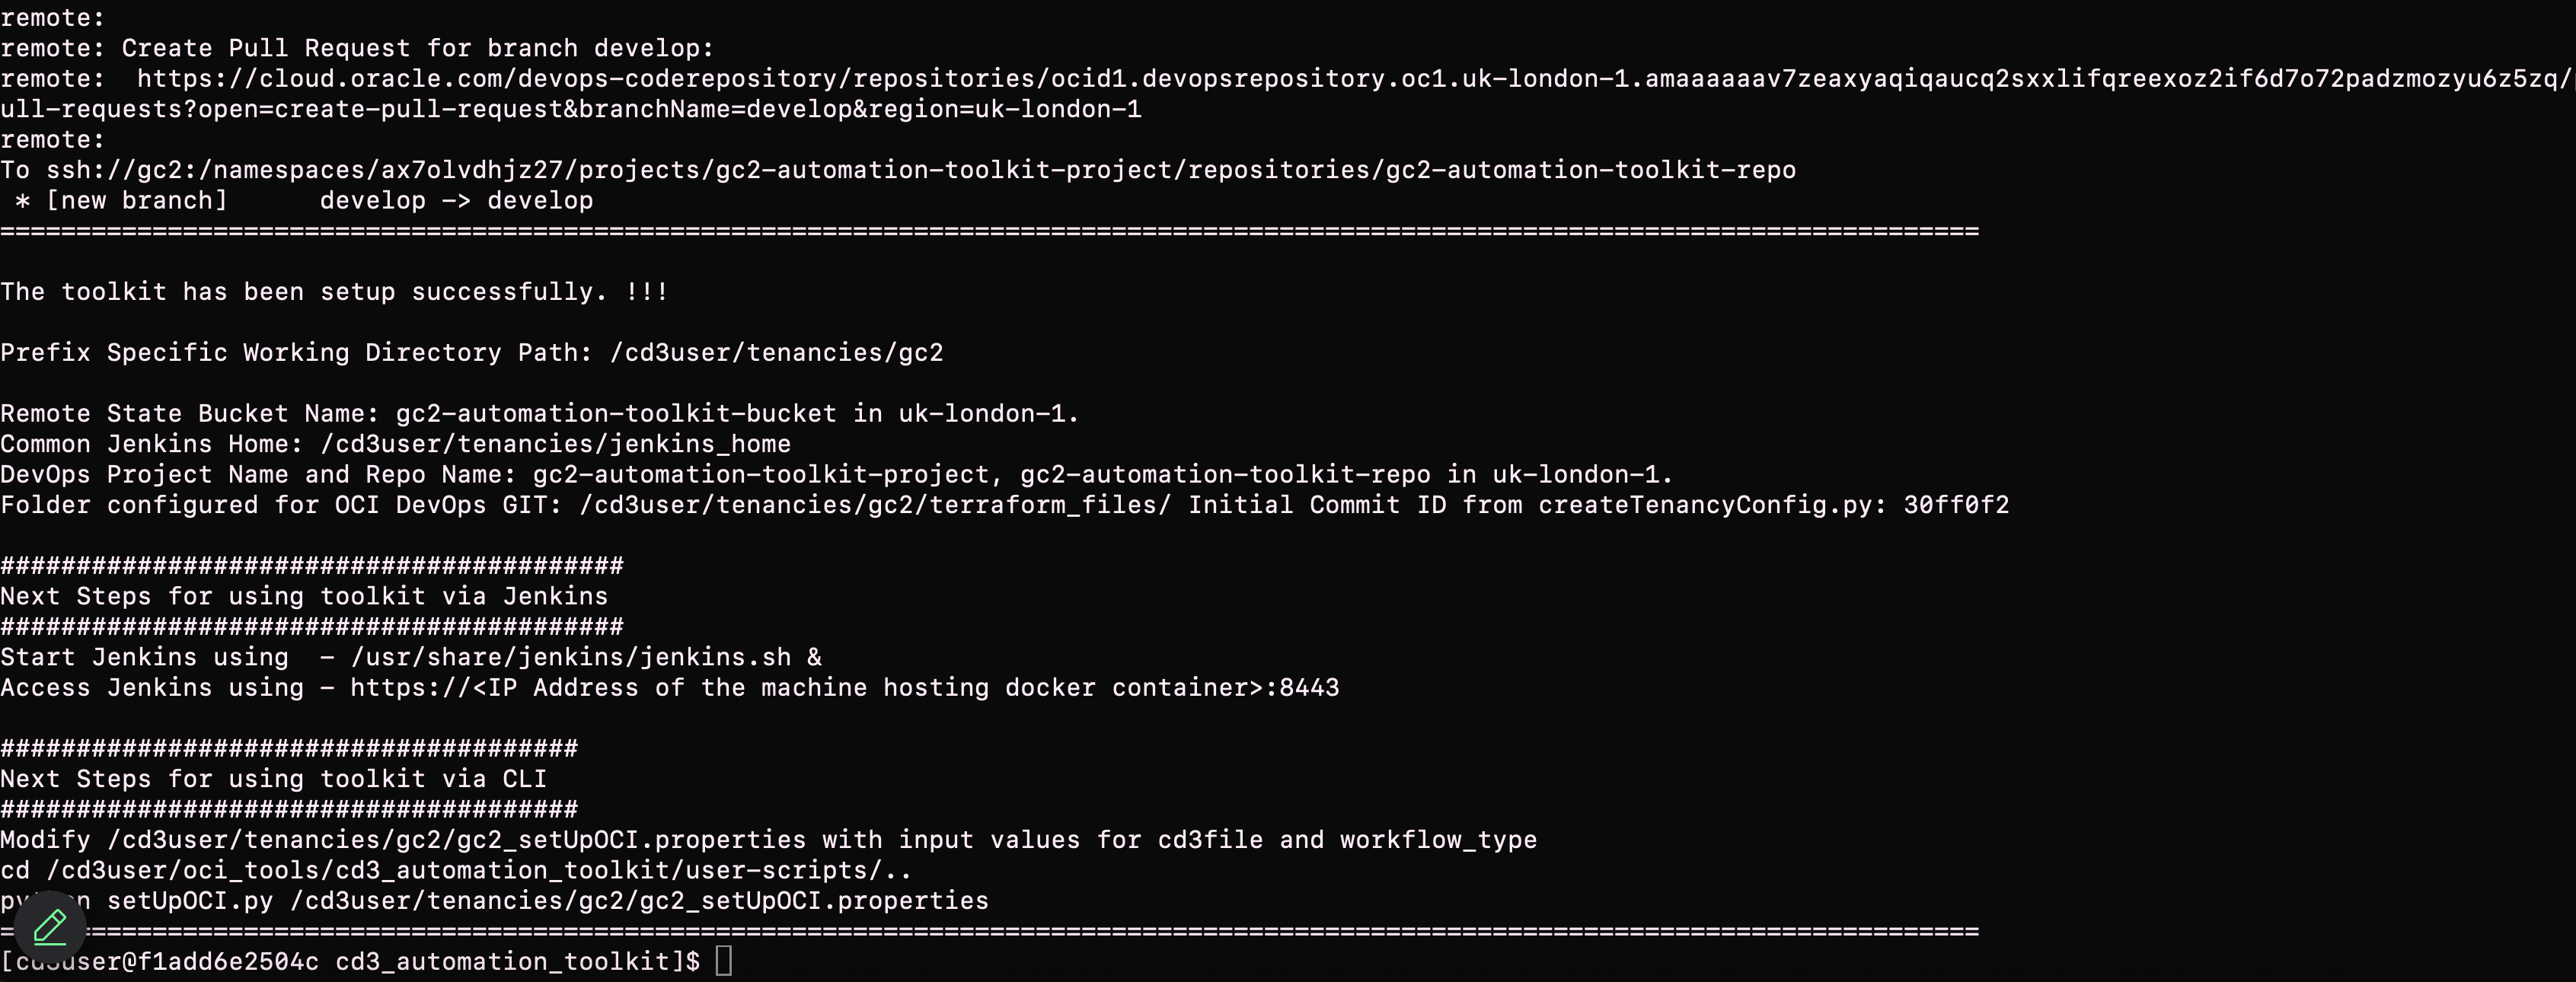The height and width of the screenshot is (982, 2576).
Task: Click the line starting with "Modify /cd3user/tenancies"
Action: pos(768,840)
